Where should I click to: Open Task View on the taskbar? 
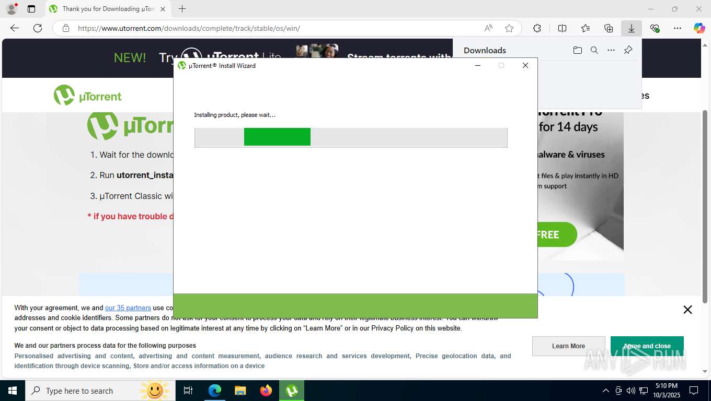pos(188,391)
